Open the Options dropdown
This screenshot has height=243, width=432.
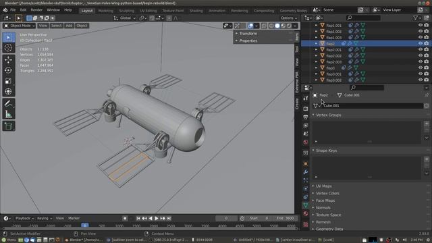tap(289, 18)
